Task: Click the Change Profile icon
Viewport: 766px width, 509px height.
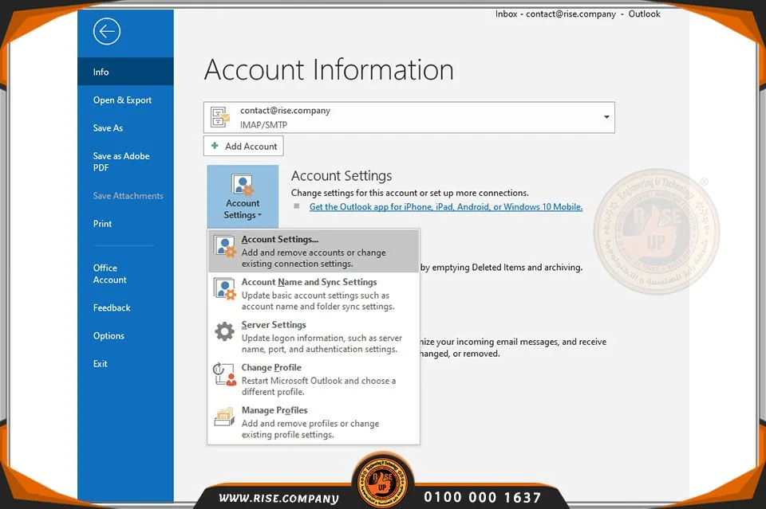Action: click(225, 374)
